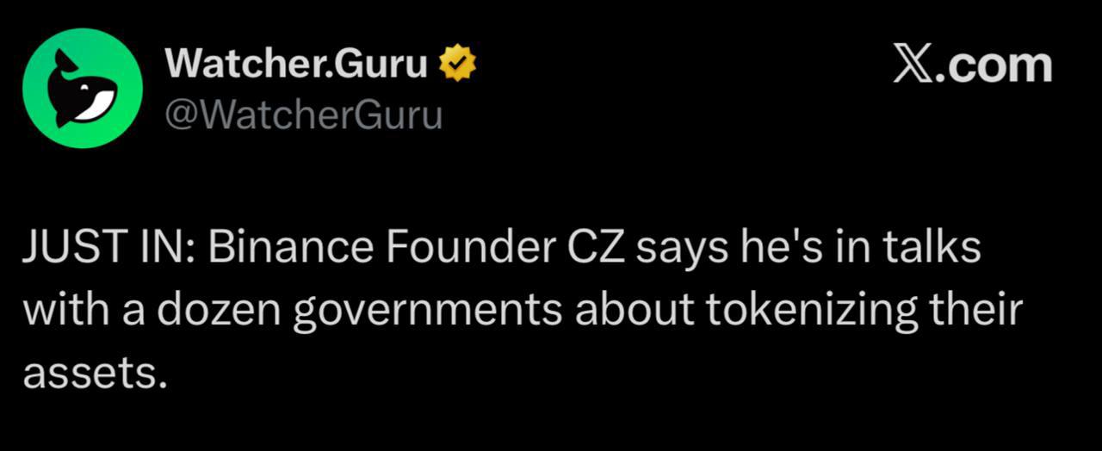Click the word "governments" in the tweet
The width and height of the screenshot is (1102, 451).
tap(428, 312)
